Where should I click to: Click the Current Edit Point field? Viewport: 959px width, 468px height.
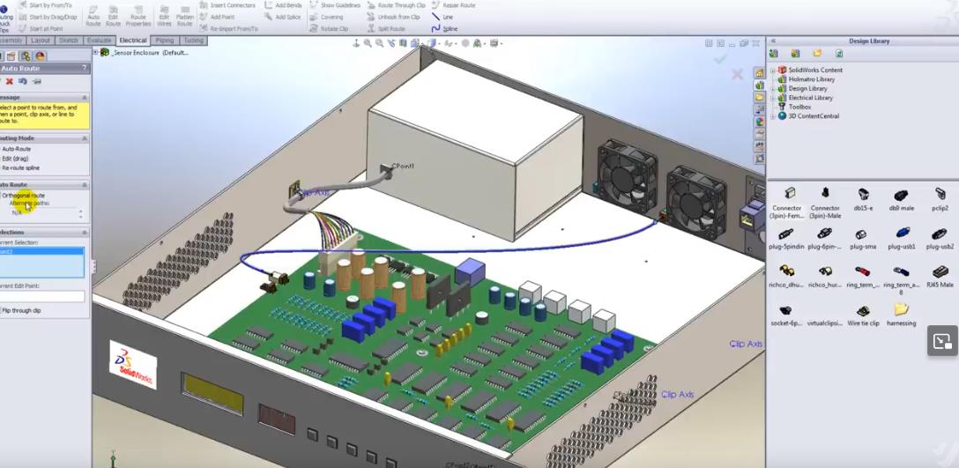[42, 297]
